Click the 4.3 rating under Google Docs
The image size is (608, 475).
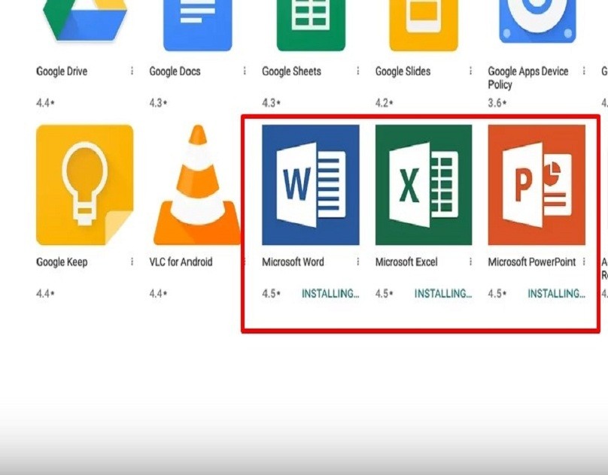point(158,103)
